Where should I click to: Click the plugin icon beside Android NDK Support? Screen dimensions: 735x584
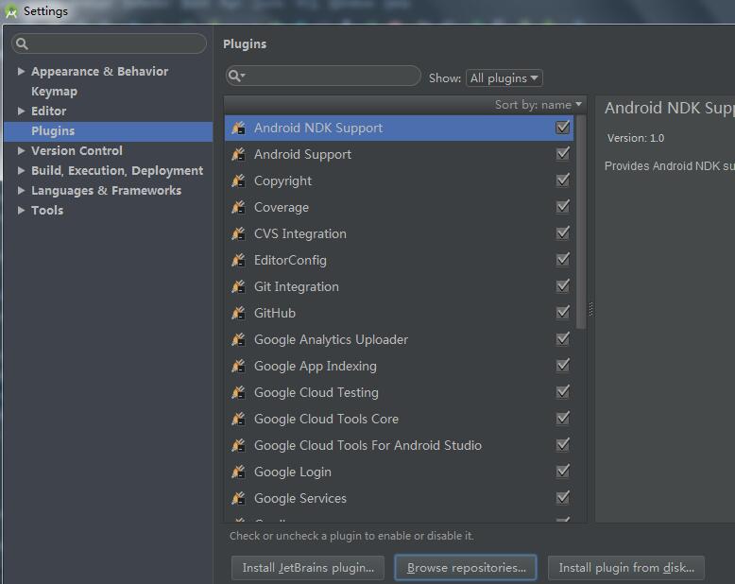[238, 128]
